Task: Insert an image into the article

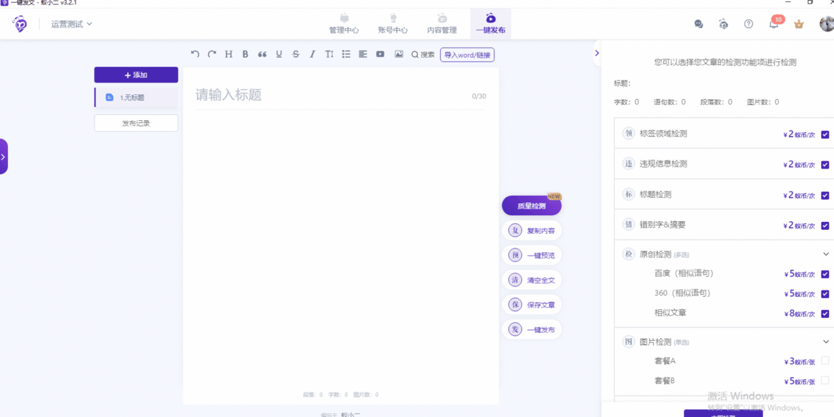Action: 398,55
